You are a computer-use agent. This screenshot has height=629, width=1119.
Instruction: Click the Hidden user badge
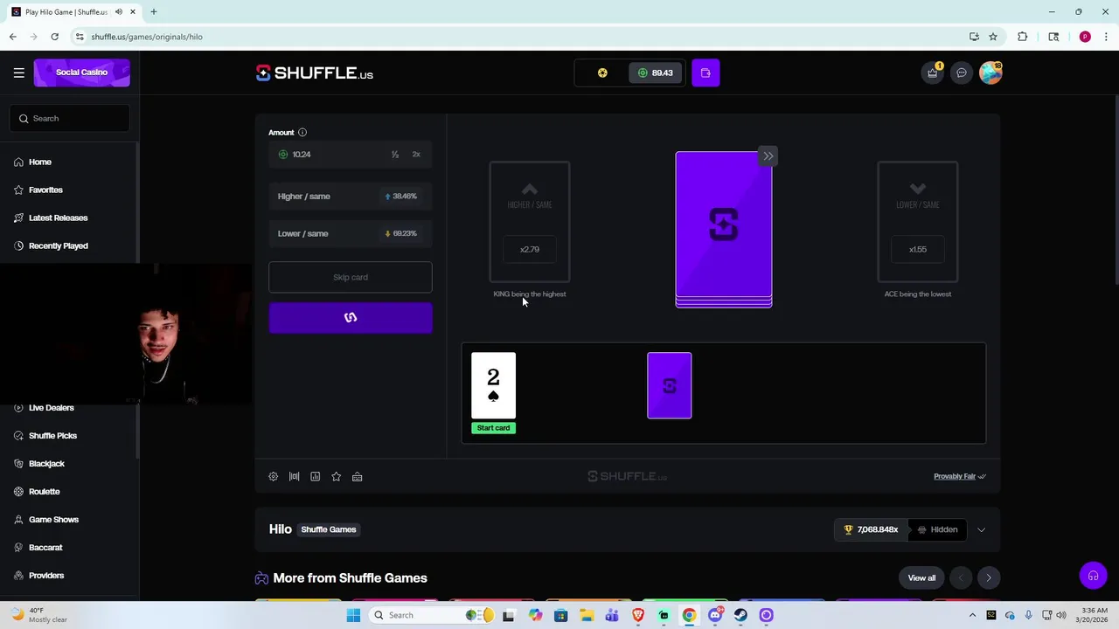click(x=938, y=529)
